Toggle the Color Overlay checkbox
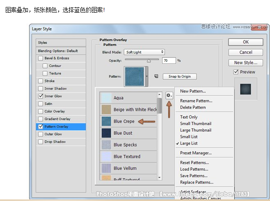This screenshot has width=270, height=201. click(x=41, y=111)
